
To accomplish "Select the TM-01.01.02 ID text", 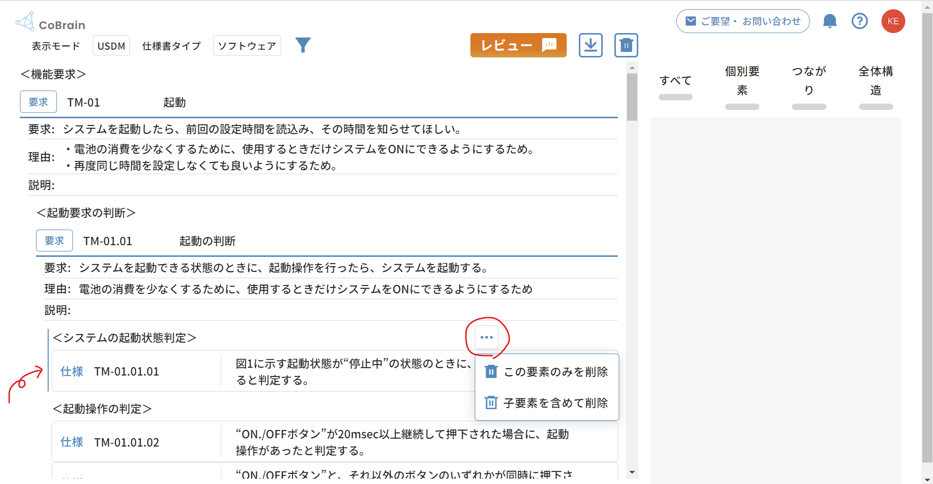I will click(126, 443).
